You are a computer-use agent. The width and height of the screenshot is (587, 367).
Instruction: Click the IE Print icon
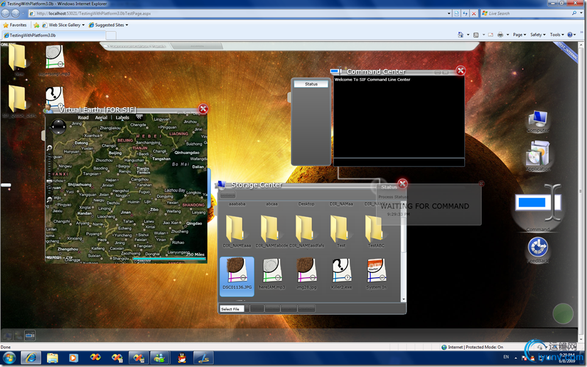[x=500, y=35]
